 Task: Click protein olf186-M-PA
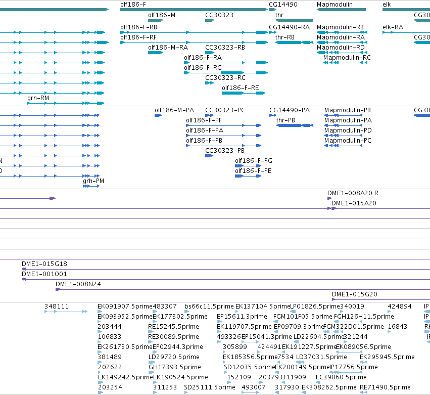(174, 110)
